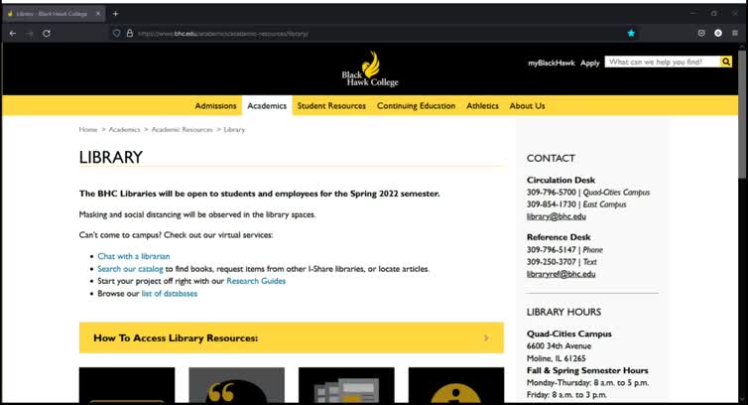
Task: Click the Black Hawk College logo
Action: tap(370, 69)
